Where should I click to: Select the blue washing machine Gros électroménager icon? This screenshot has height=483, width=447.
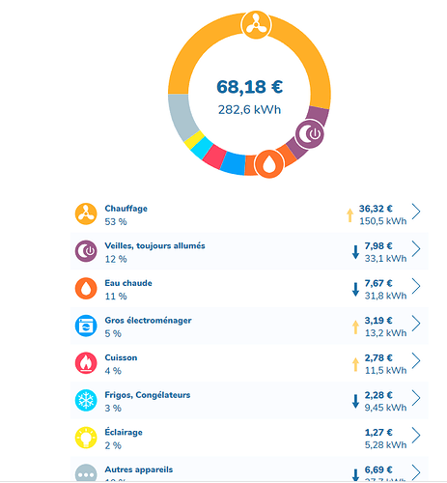[86, 326]
